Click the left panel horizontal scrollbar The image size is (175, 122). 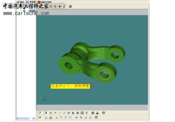click(x=26, y=118)
